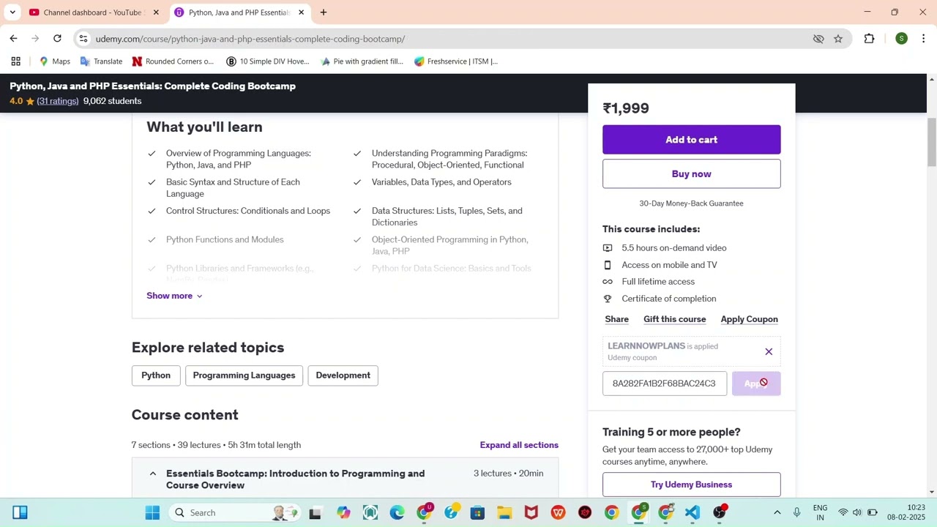This screenshot has height=527, width=937.
Task: Bookmark this page with the star icon
Action: (838, 39)
